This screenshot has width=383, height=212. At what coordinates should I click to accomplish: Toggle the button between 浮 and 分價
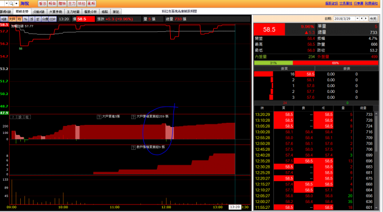pos(38,19)
